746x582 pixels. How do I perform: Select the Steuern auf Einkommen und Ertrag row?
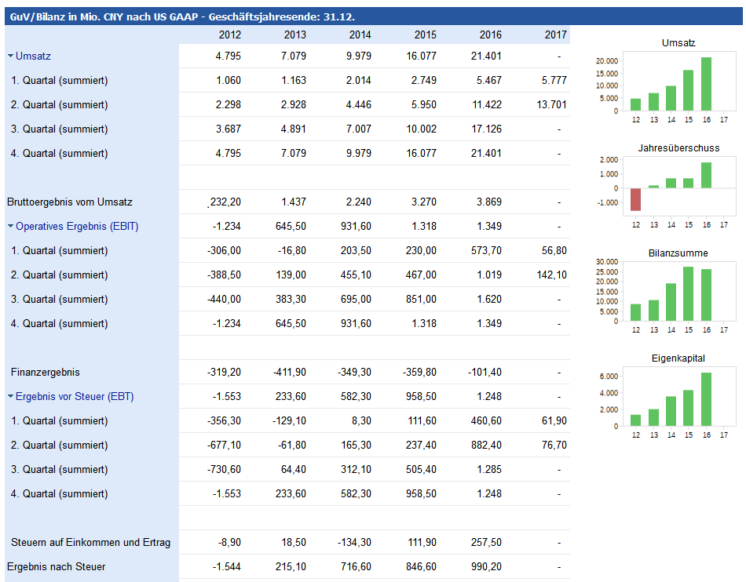tap(90, 543)
